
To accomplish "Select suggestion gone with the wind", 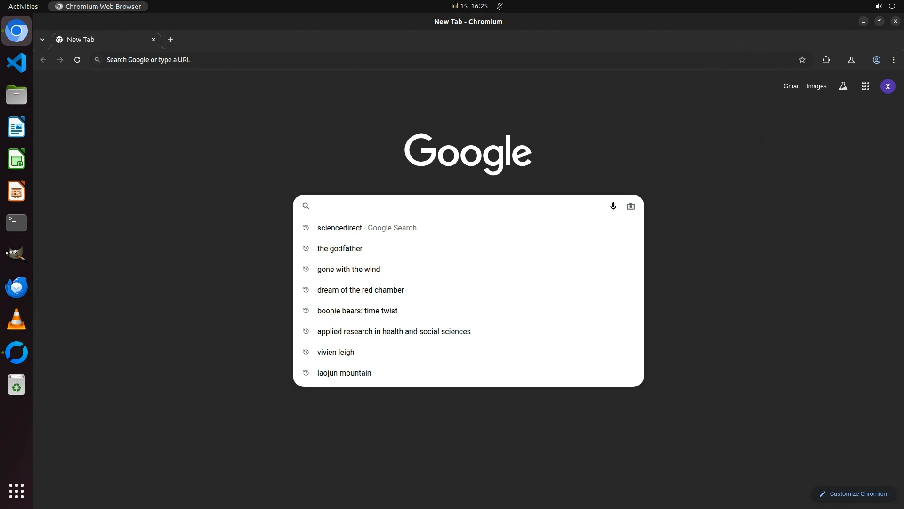I will tap(468, 269).
